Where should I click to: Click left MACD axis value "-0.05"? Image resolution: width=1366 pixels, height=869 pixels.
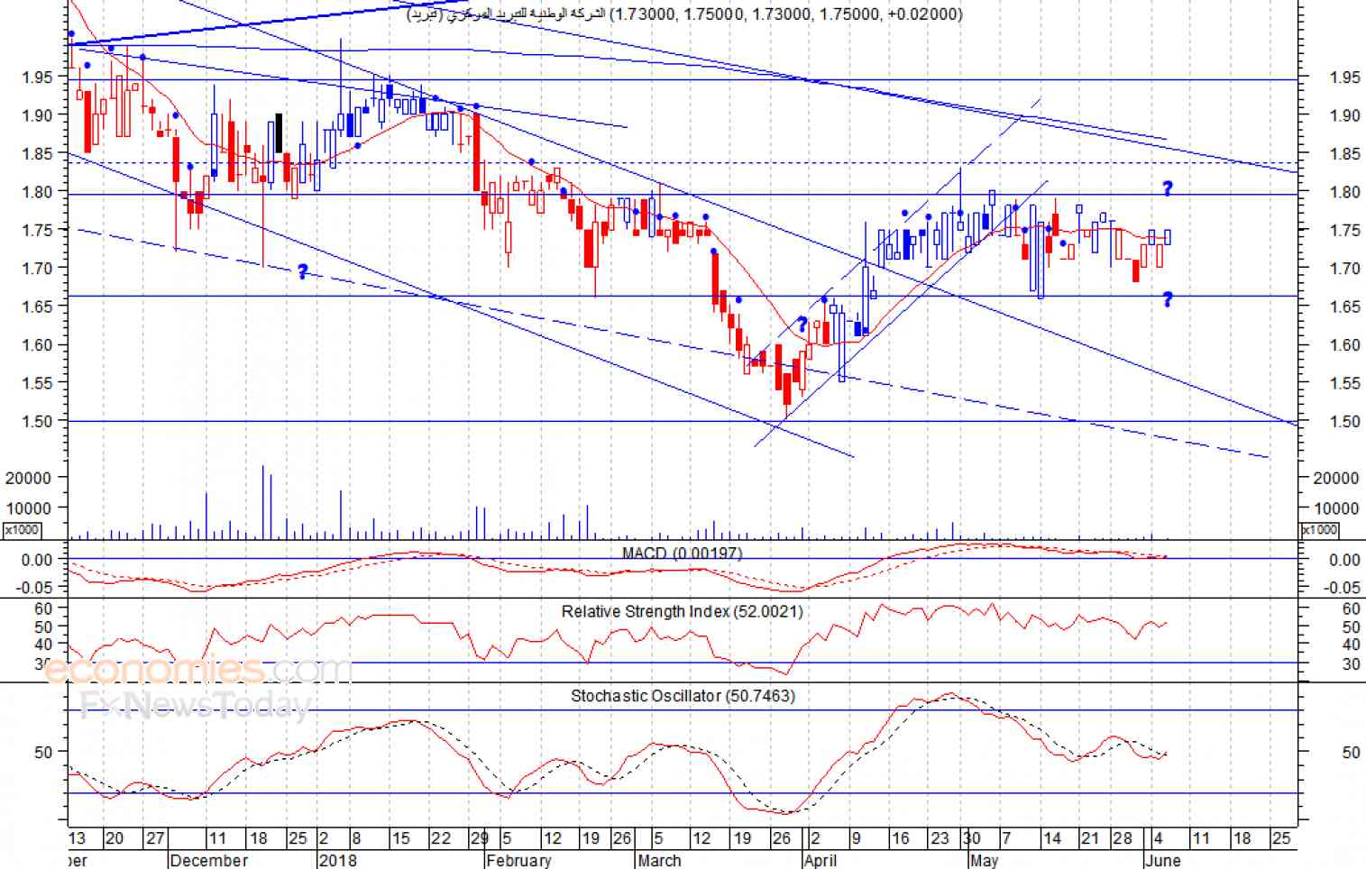[x=34, y=588]
